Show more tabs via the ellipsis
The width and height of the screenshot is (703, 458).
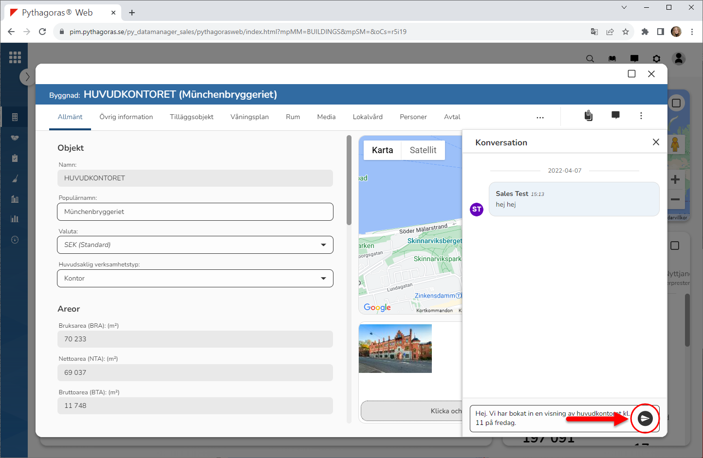tap(540, 117)
